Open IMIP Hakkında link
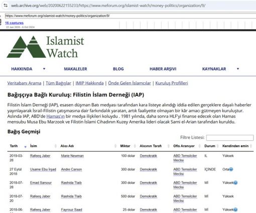 point(89,83)
